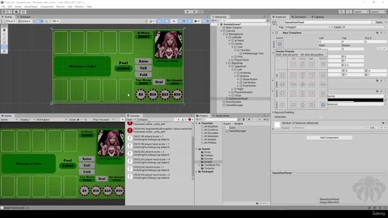388x218 pixels.
Task: Open the Component menu
Action: [47, 7]
